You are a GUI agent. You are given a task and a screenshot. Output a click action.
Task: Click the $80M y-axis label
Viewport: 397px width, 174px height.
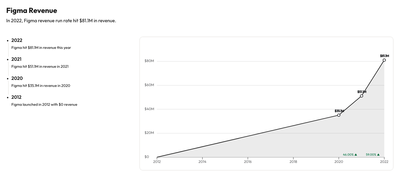[149, 61]
